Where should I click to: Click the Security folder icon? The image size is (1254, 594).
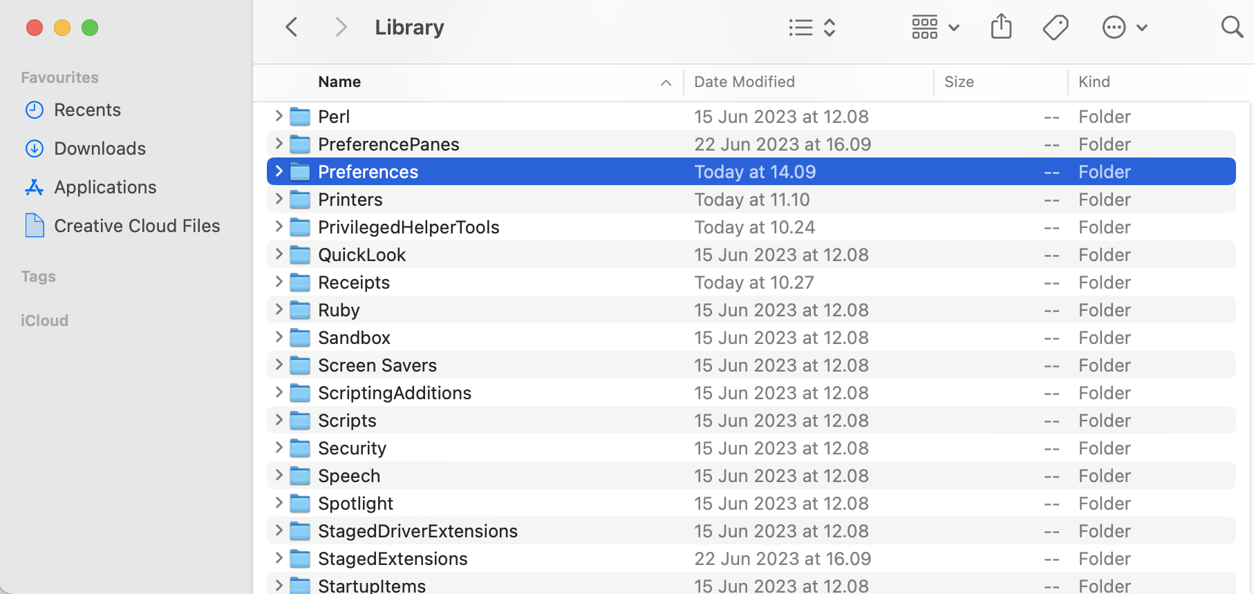pyautogui.click(x=300, y=448)
